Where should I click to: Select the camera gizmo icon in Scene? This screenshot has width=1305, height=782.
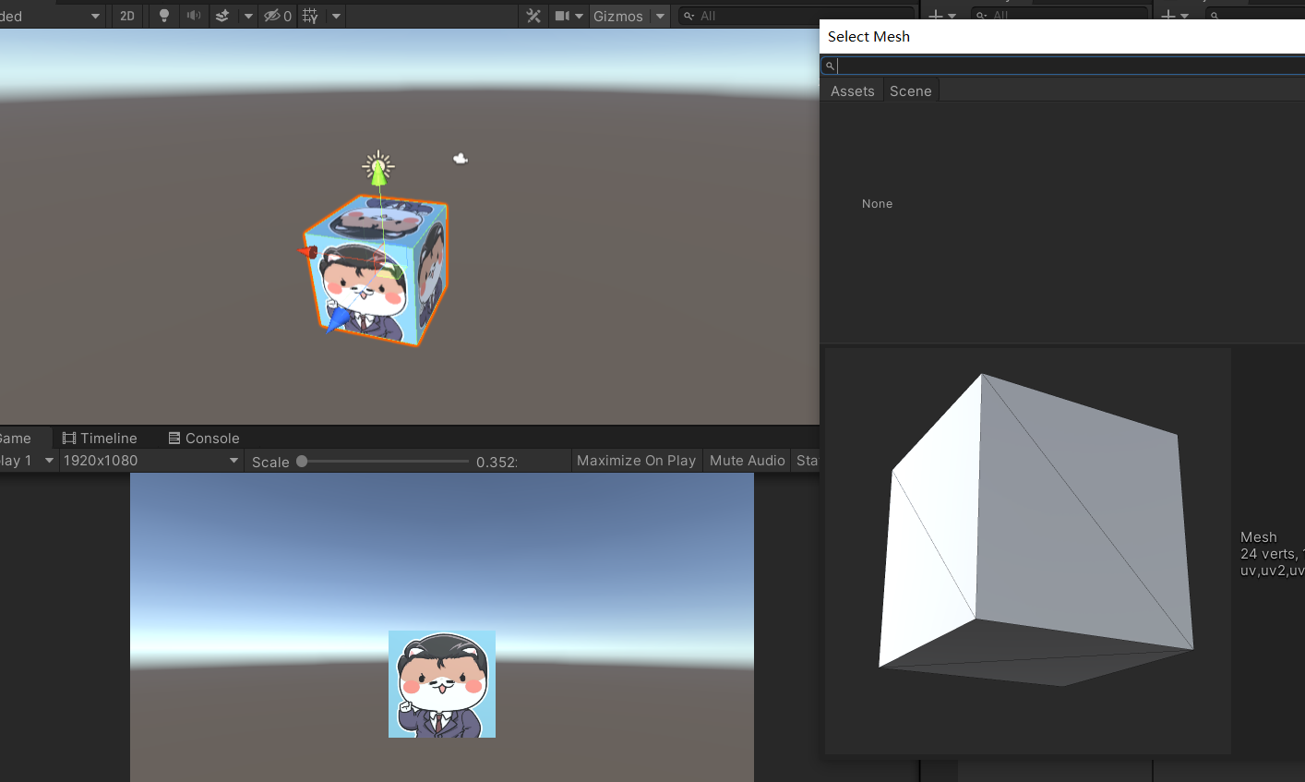[461, 159]
